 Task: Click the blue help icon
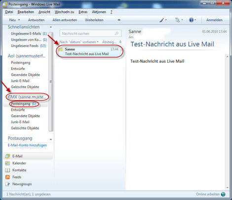(x=191, y=20)
